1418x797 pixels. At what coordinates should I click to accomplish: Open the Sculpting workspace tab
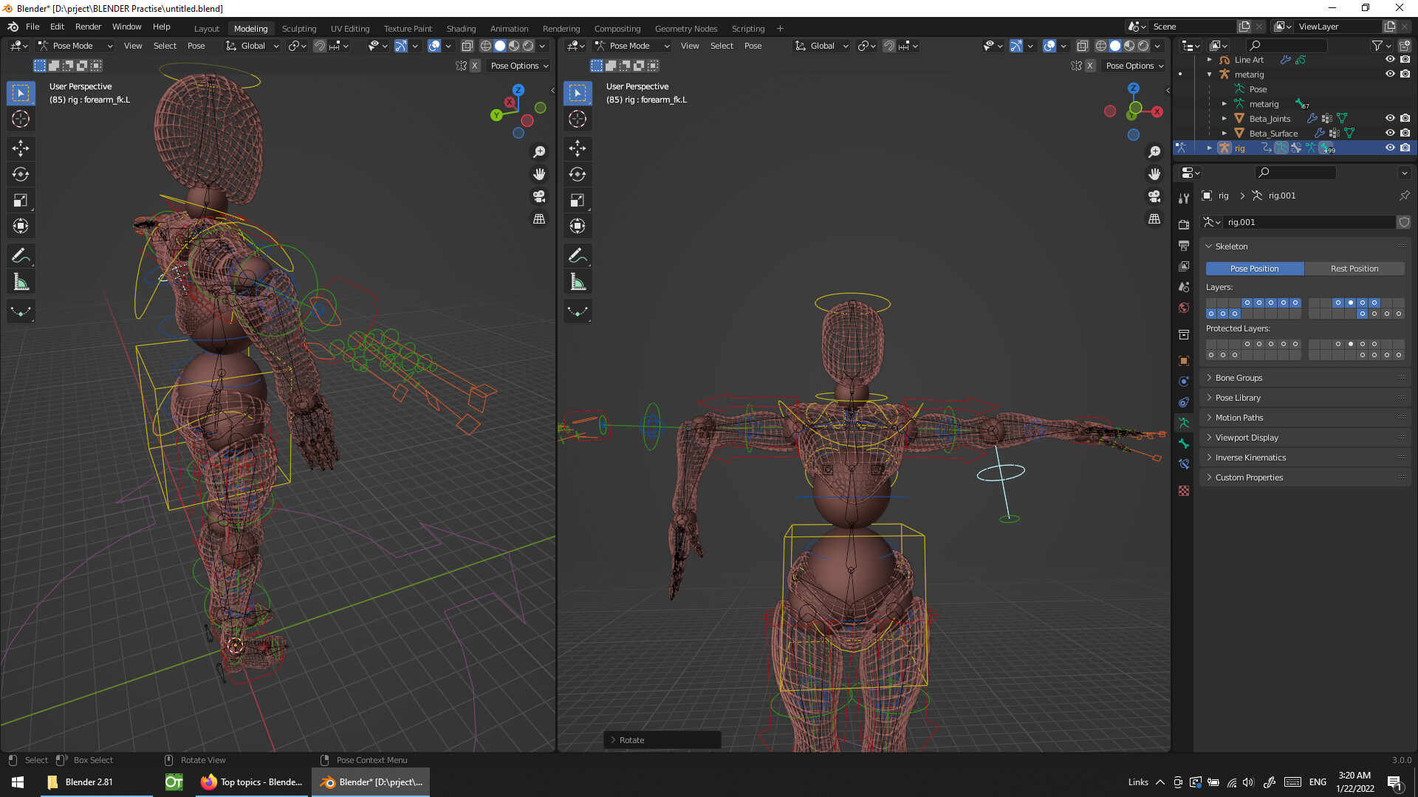[x=298, y=29]
